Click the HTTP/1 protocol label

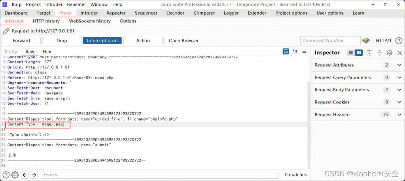(x=384, y=41)
